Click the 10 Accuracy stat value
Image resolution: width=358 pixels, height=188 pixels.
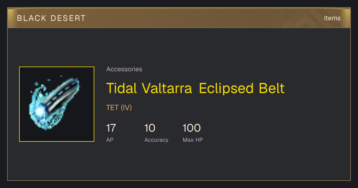point(150,128)
